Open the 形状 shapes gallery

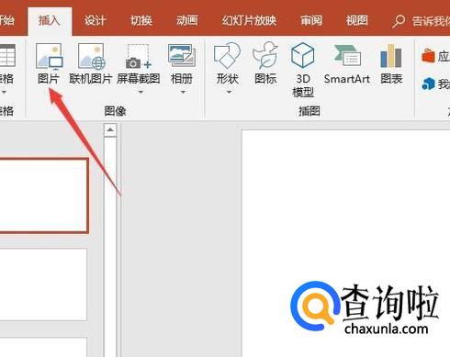(x=227, y=55)
